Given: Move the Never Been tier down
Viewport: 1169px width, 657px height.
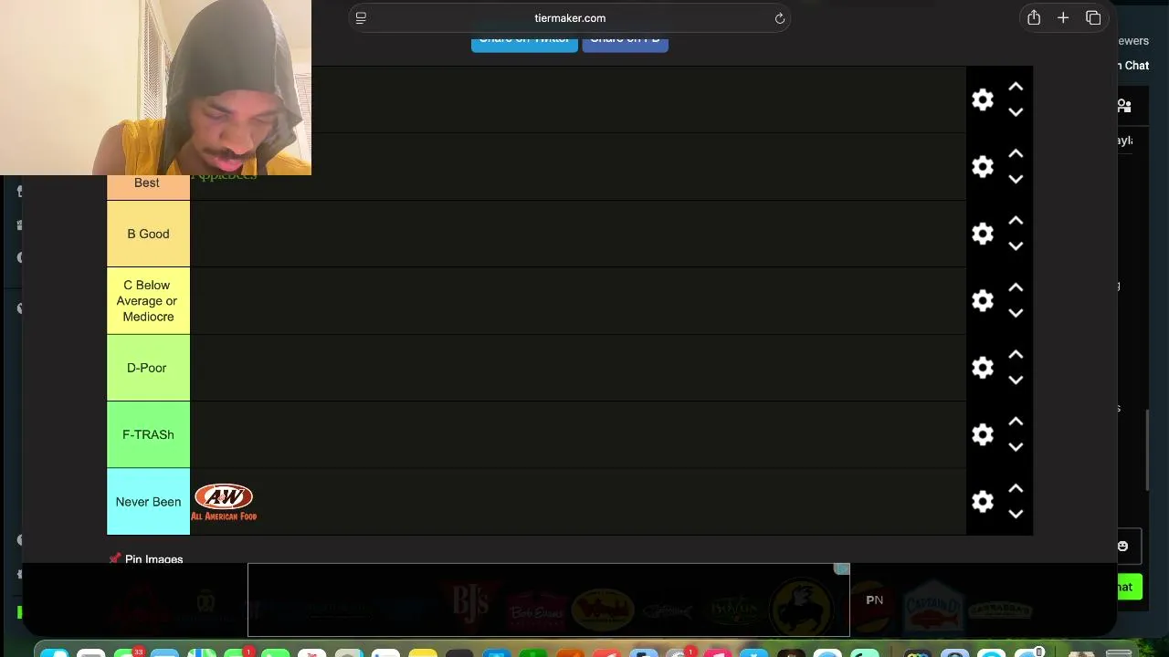Looking at the screenshot, I should [x=1016, y=514].
